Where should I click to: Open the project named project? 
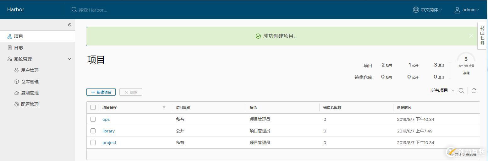[x=109, y=142]
